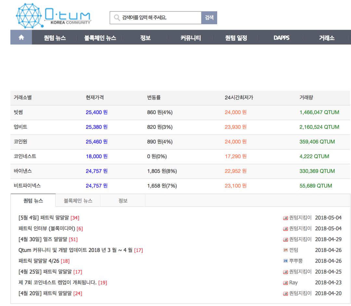This screenshot has height=306, width=351.
Task: Open the 퀀텀 뉴스 navigation menu
Action: pos(55,38)
